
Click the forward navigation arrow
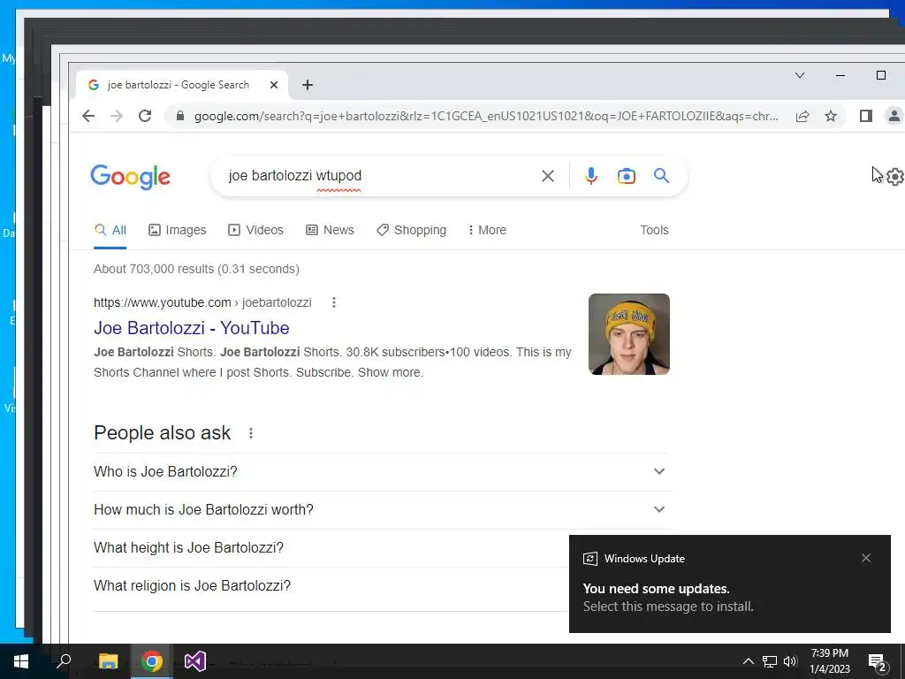tap(117, 116)
